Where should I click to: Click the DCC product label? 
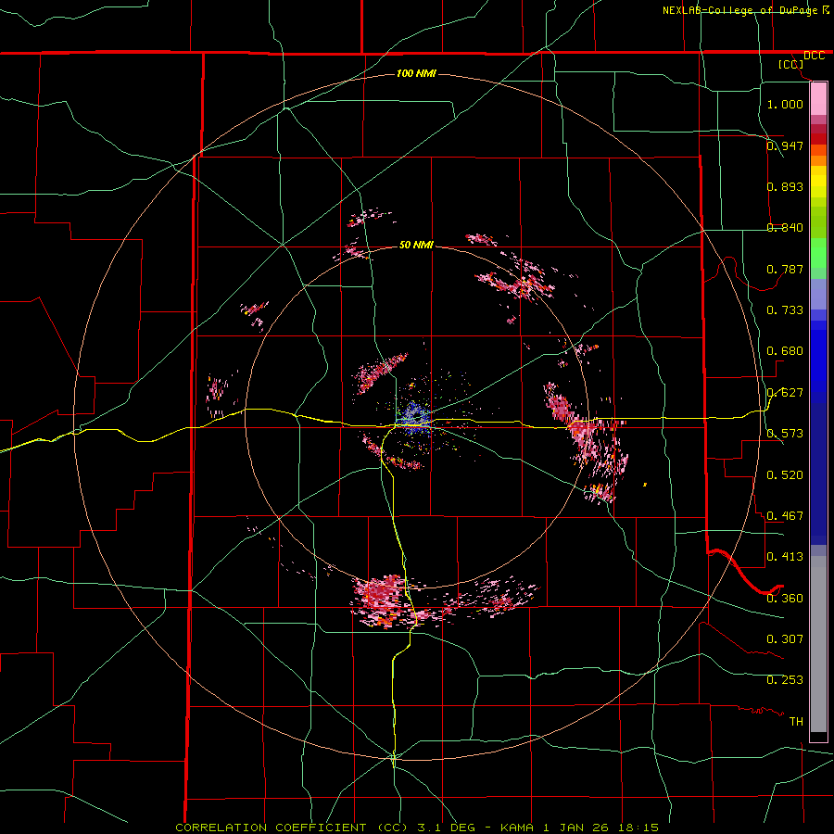coord(814,56)
